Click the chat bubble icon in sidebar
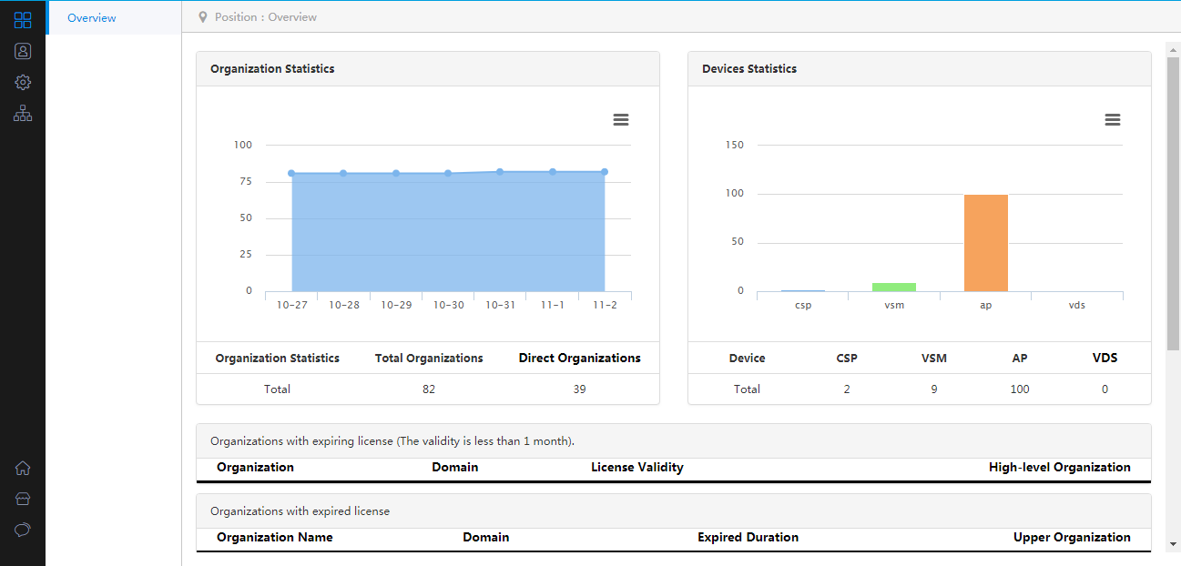Viewport: 1181px width, 566px height. (23, 530)
